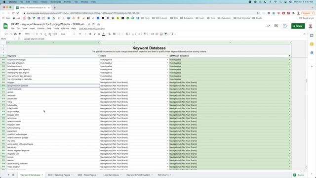316x178 pixels.
Task: Open filter on Keyword column header
Action: [x=98, y=56]
